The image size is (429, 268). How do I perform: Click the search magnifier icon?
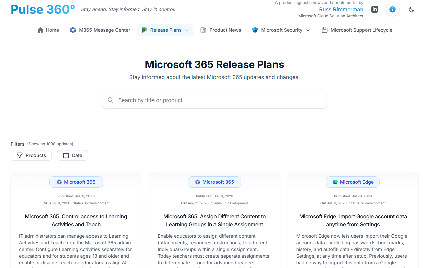click(111, 100)
